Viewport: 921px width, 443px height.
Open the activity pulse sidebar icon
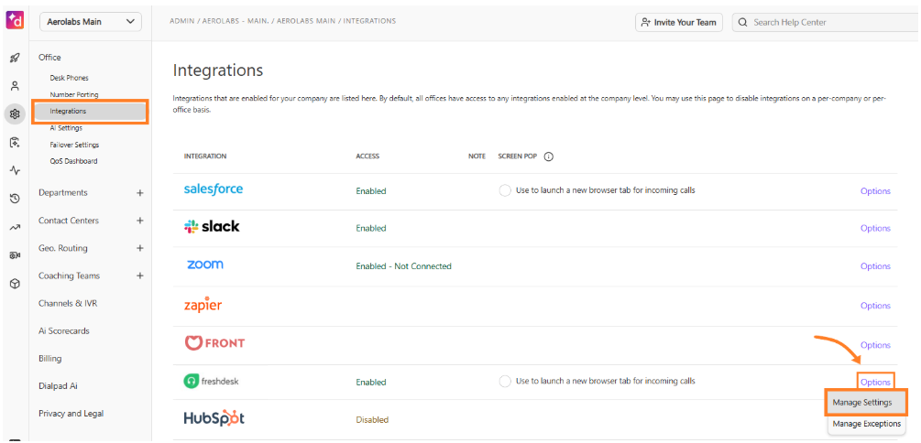[16, 171]
